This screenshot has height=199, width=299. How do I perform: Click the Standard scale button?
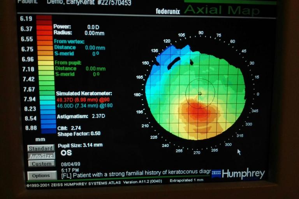pyautogui.click(x=41, y=148)
